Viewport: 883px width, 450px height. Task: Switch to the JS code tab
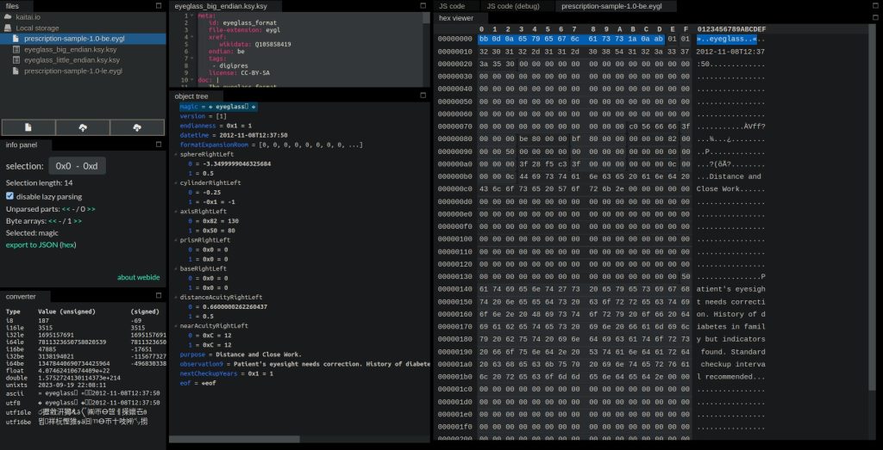tap(452, 6)
